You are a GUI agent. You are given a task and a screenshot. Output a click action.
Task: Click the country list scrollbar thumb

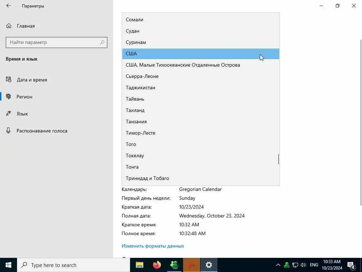[279, 159]
